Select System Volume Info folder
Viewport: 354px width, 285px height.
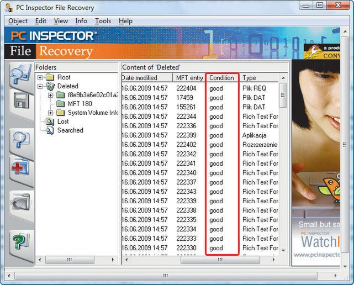tap(93, 113)
